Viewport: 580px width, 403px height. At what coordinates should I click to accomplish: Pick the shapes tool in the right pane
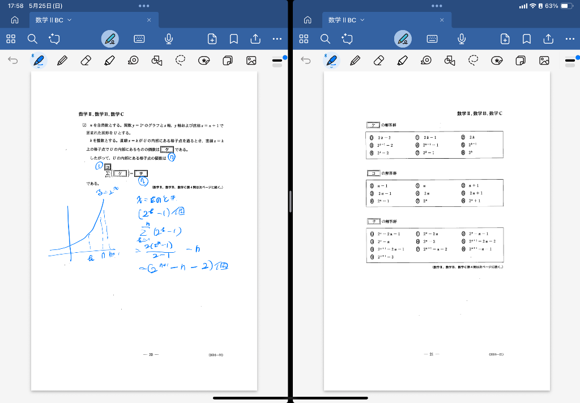coord(450,60)
